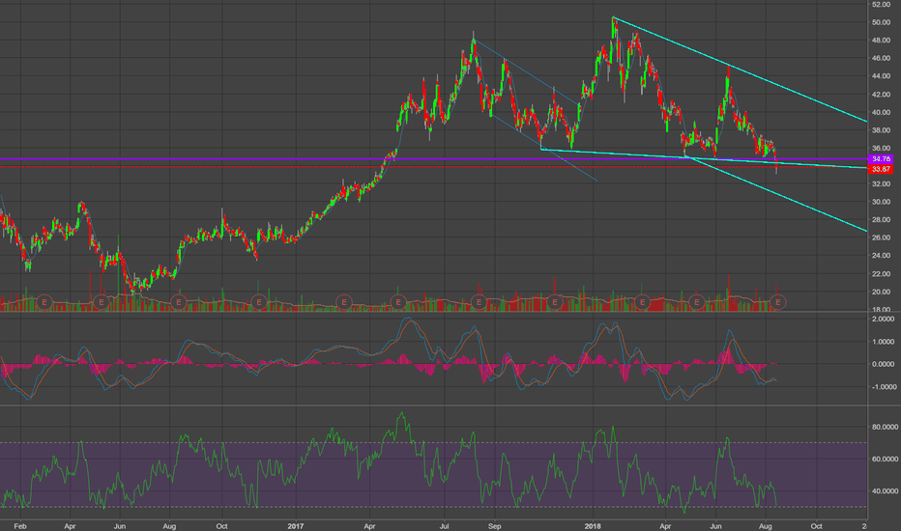Click the RSI lower dashed oversold line
The width and height of the screenshot is (901, 531).
click(x=433, y=507)
